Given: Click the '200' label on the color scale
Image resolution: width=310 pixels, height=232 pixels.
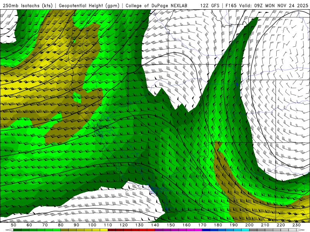Looking at the screenshot, I should 249,225.
